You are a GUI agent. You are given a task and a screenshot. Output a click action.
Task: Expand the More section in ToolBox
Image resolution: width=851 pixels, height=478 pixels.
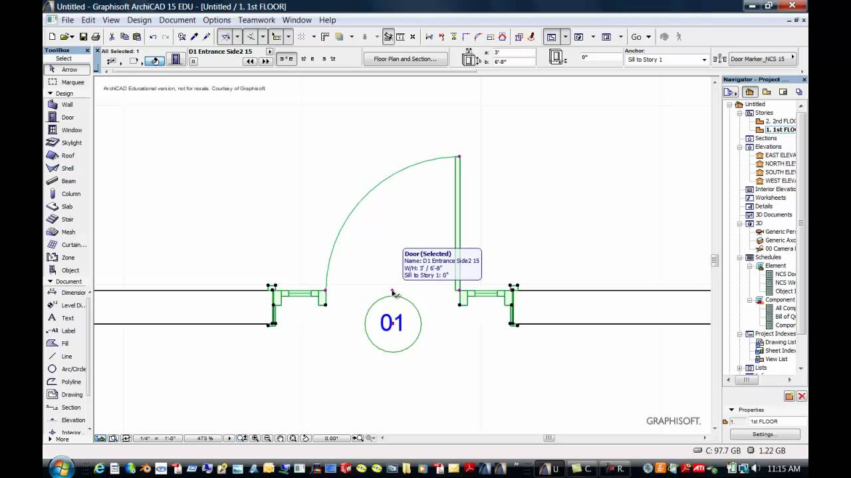click(x=50, y=439)
